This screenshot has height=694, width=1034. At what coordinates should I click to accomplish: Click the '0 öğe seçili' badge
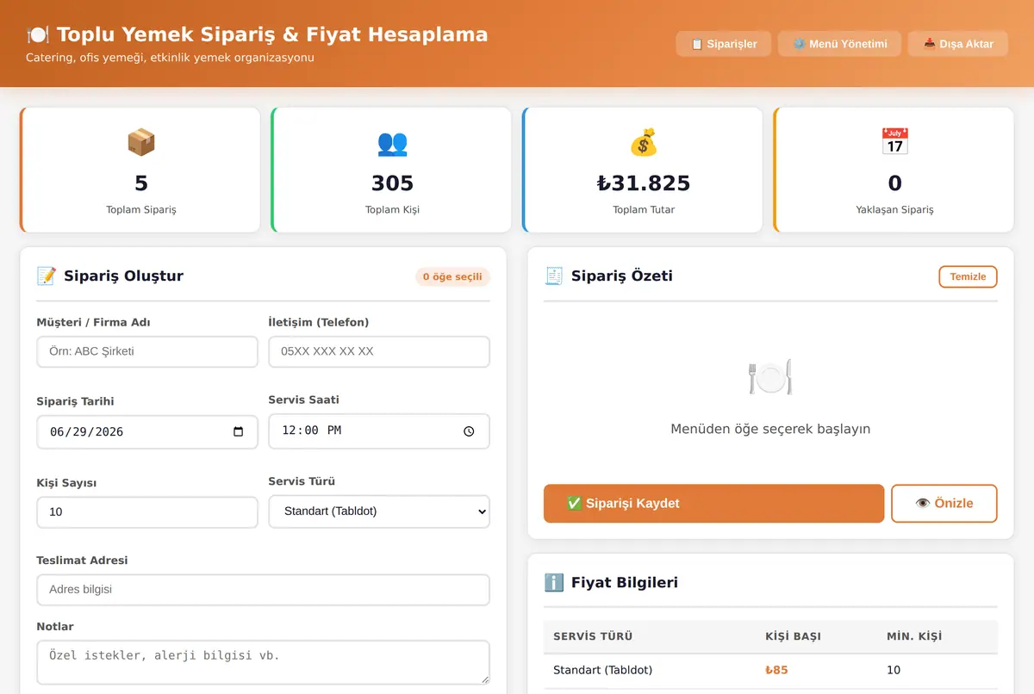pos(452,276)
